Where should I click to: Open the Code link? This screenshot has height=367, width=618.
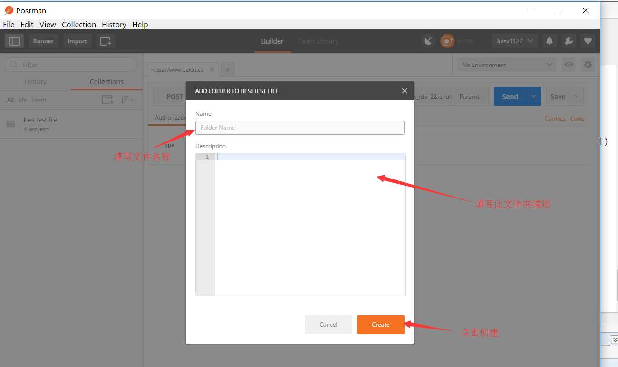click(x=577, y=119)
